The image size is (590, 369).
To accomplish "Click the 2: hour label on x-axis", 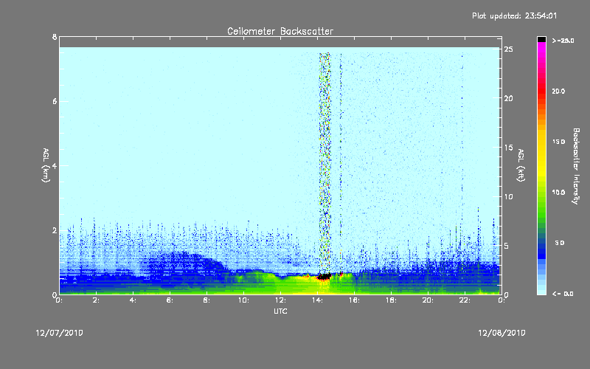I will tap(97, 300).
